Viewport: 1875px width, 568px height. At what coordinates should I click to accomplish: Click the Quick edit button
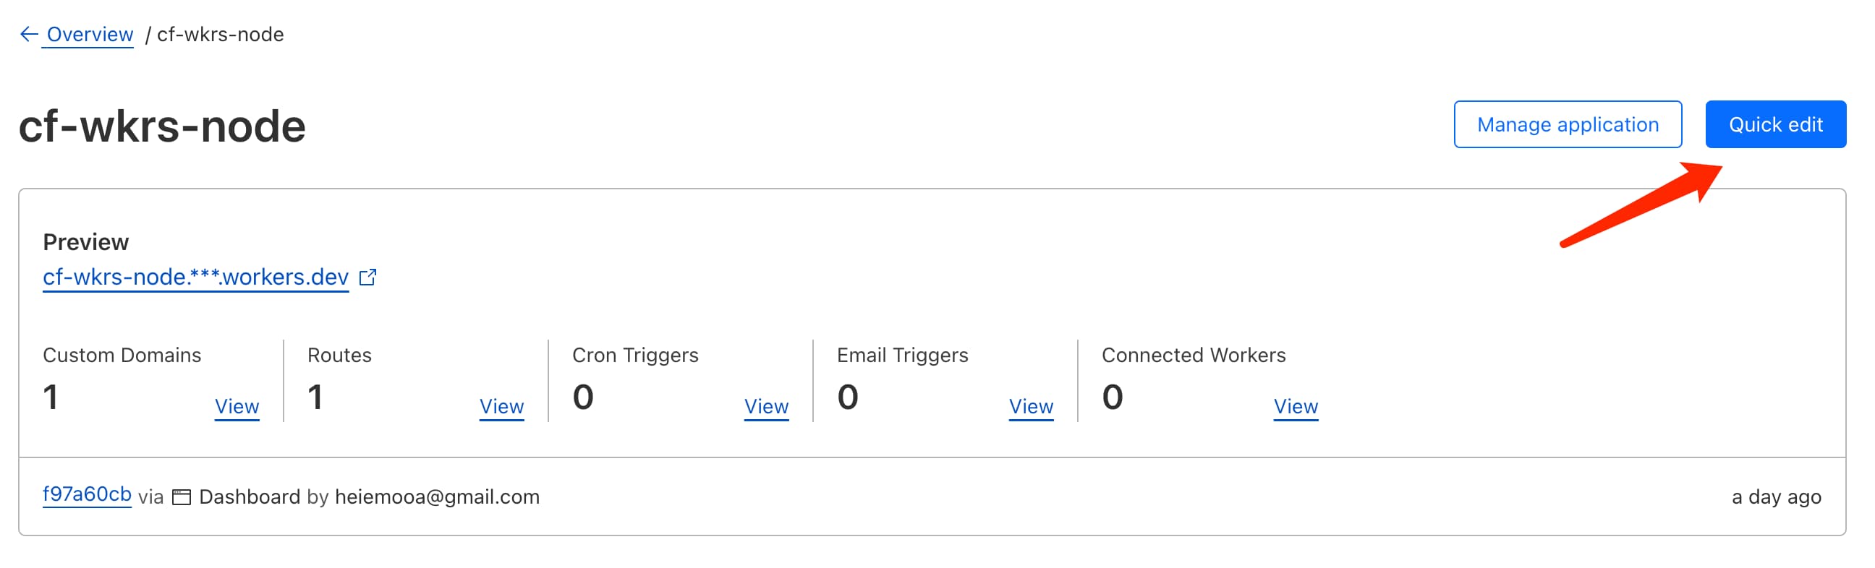coord(1775,124)
